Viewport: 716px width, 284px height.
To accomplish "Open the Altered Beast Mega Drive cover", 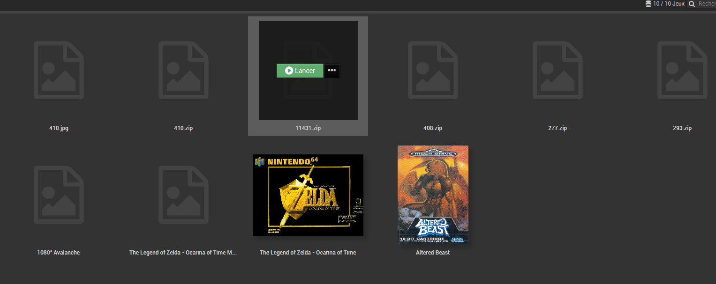I will [433, 195].
